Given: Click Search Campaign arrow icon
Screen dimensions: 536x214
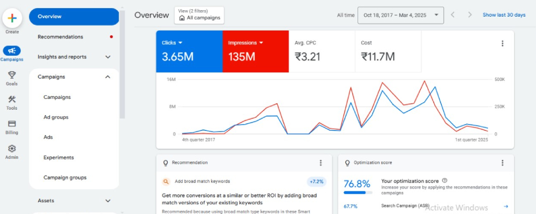Looking at the screenshot, I should point(506,206).
